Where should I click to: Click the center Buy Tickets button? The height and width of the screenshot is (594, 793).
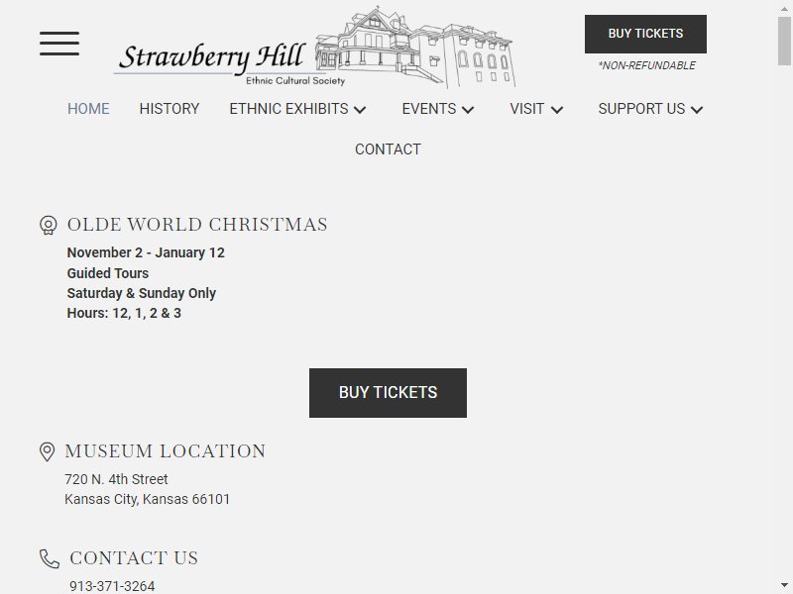coord(388,393)
